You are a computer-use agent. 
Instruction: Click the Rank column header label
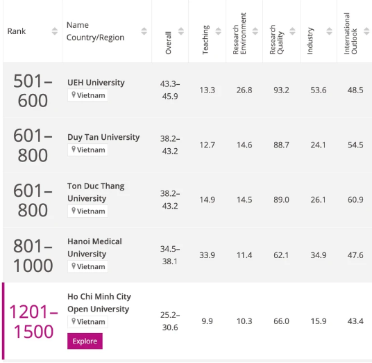click(17, 31)
